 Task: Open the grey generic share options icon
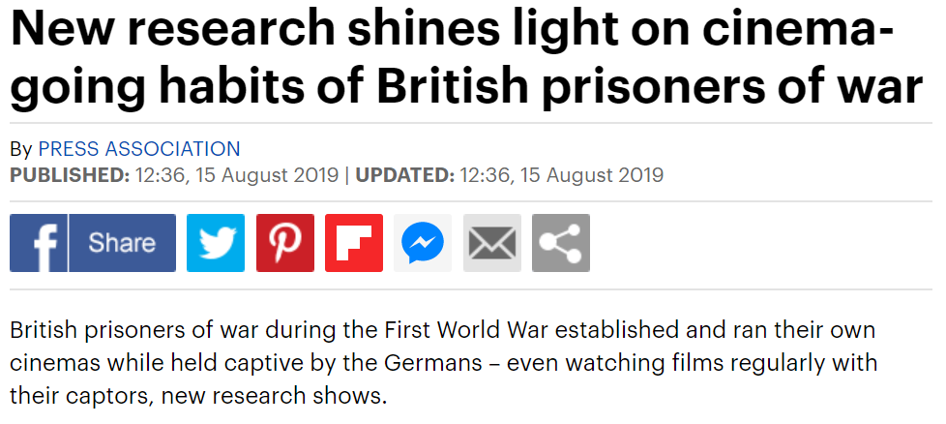click(561, 243)
